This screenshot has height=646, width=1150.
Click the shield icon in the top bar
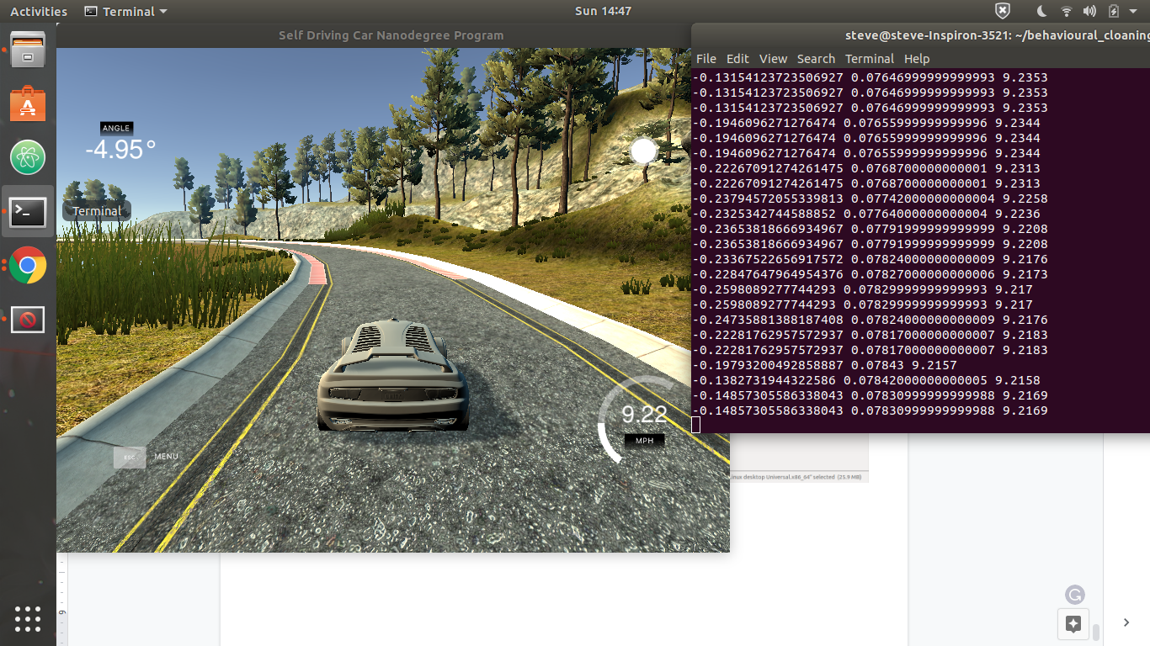1003,11
